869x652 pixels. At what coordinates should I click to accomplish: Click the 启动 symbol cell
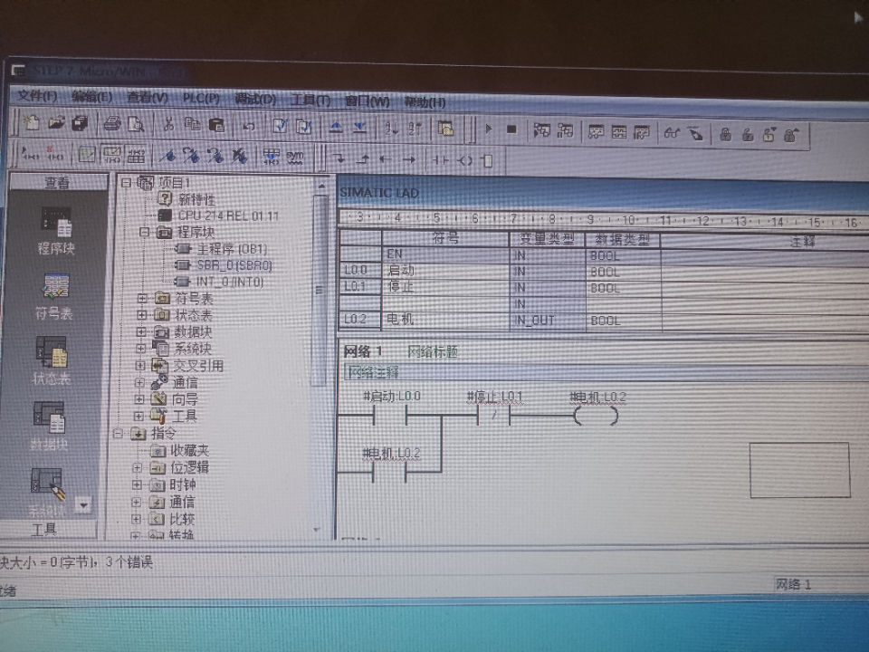pyautogui.click(x=445, y=271)
